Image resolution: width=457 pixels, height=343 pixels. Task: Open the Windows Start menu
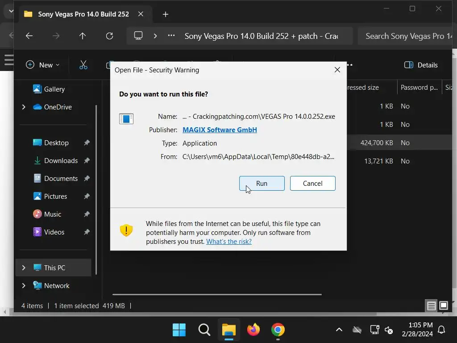pyautogui.click(x=179, y=330)
